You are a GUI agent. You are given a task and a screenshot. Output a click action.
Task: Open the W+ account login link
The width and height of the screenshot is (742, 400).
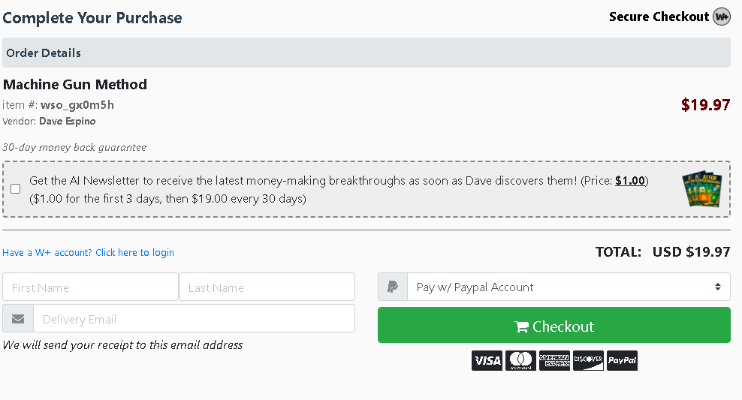pos(88,253)
